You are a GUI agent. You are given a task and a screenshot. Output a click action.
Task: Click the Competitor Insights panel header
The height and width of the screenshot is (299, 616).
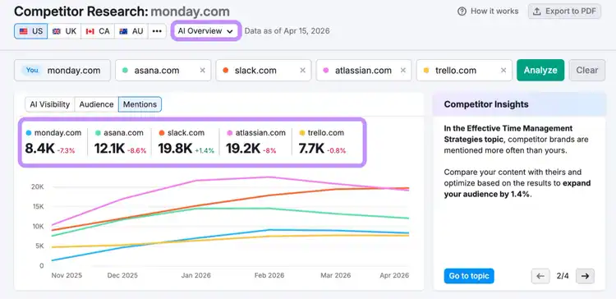[519, 104]
